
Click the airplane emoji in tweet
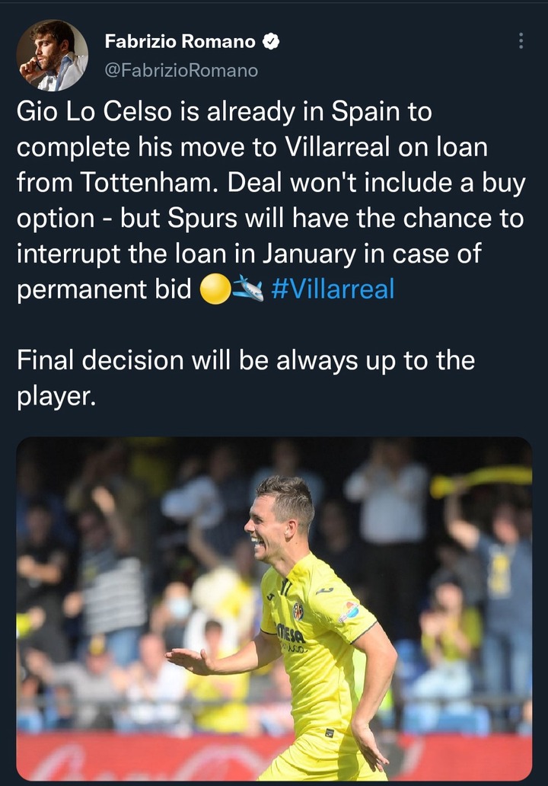pos(248,289)
